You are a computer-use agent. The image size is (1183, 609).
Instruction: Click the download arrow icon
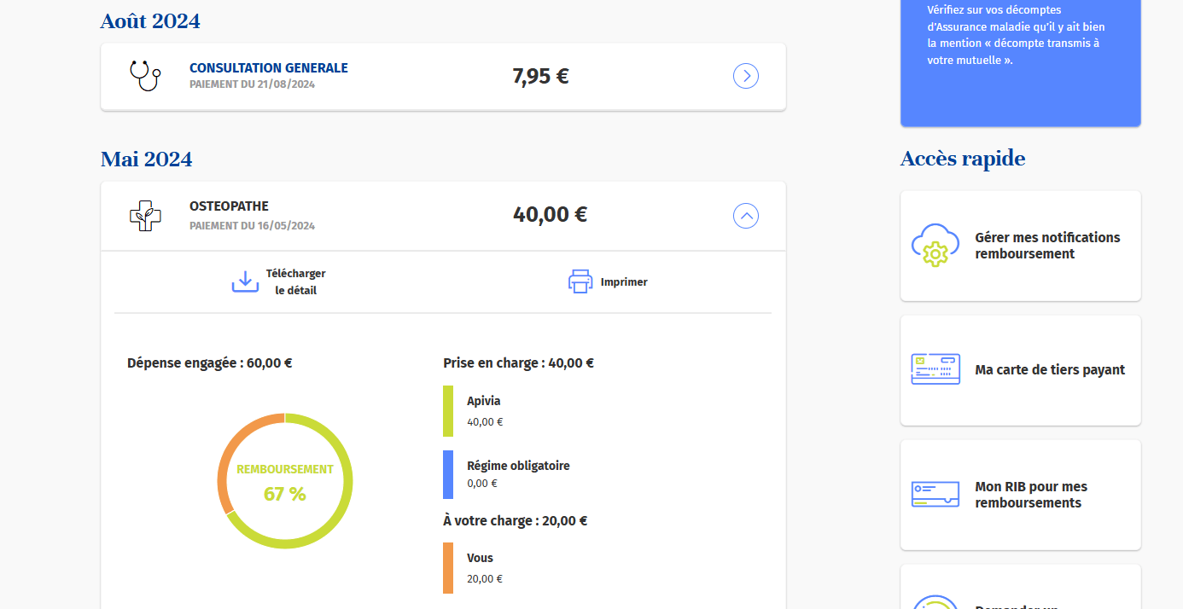click(x=245, y=281)
